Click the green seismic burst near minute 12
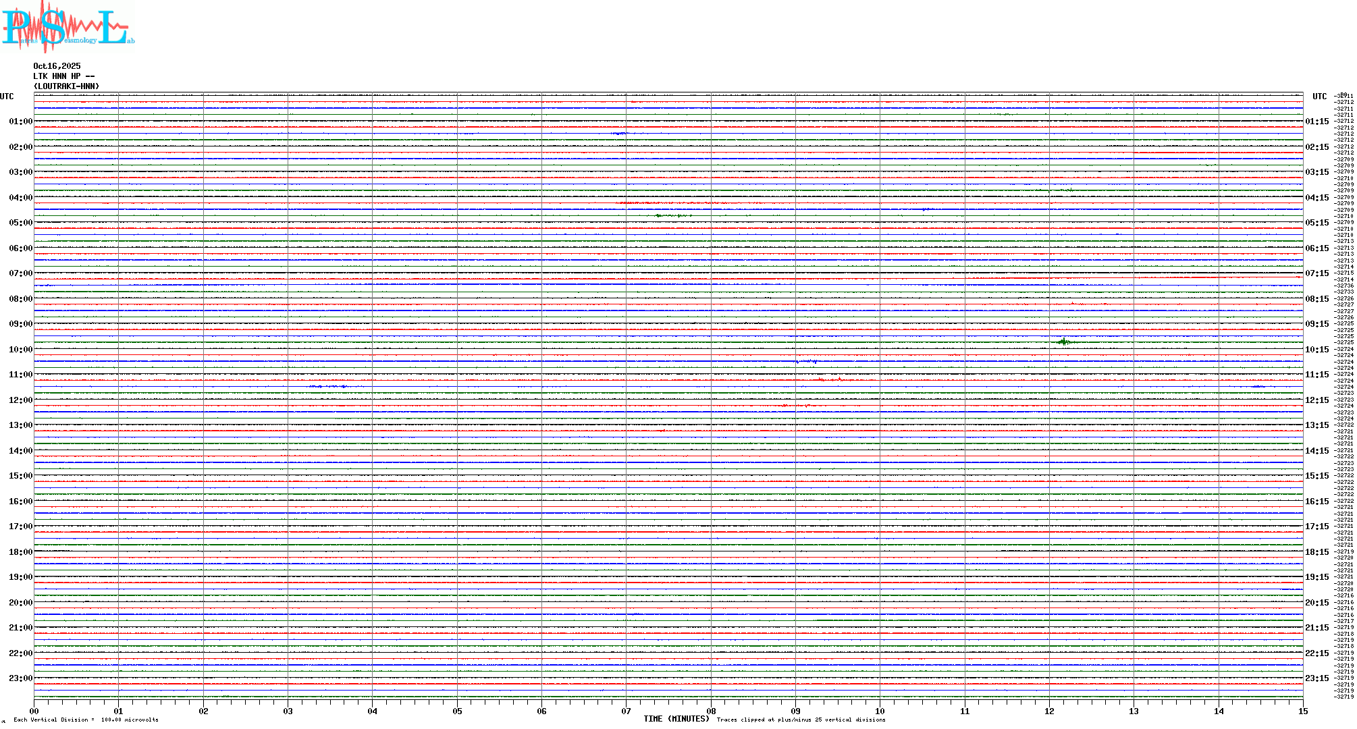This screenshot has height=729, width=1357. tap(1064, 342)
